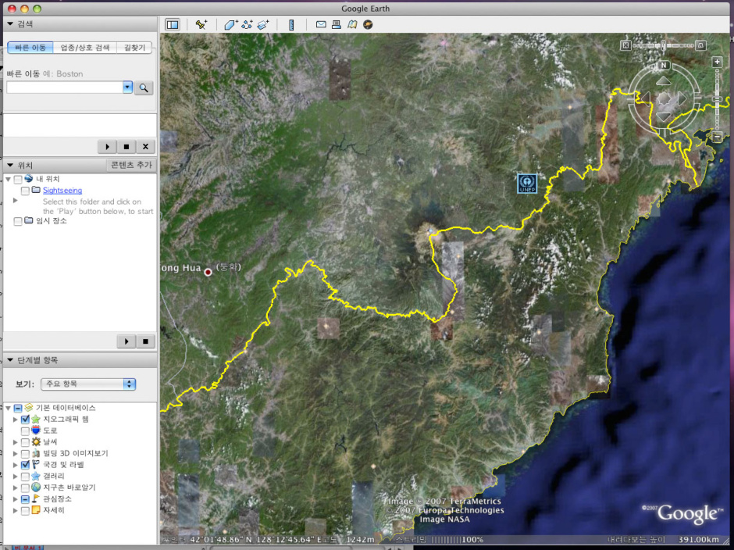Screen dimensions: 734x550
Task: Click the email envelope toolbar icon
Action: [321, 24]
